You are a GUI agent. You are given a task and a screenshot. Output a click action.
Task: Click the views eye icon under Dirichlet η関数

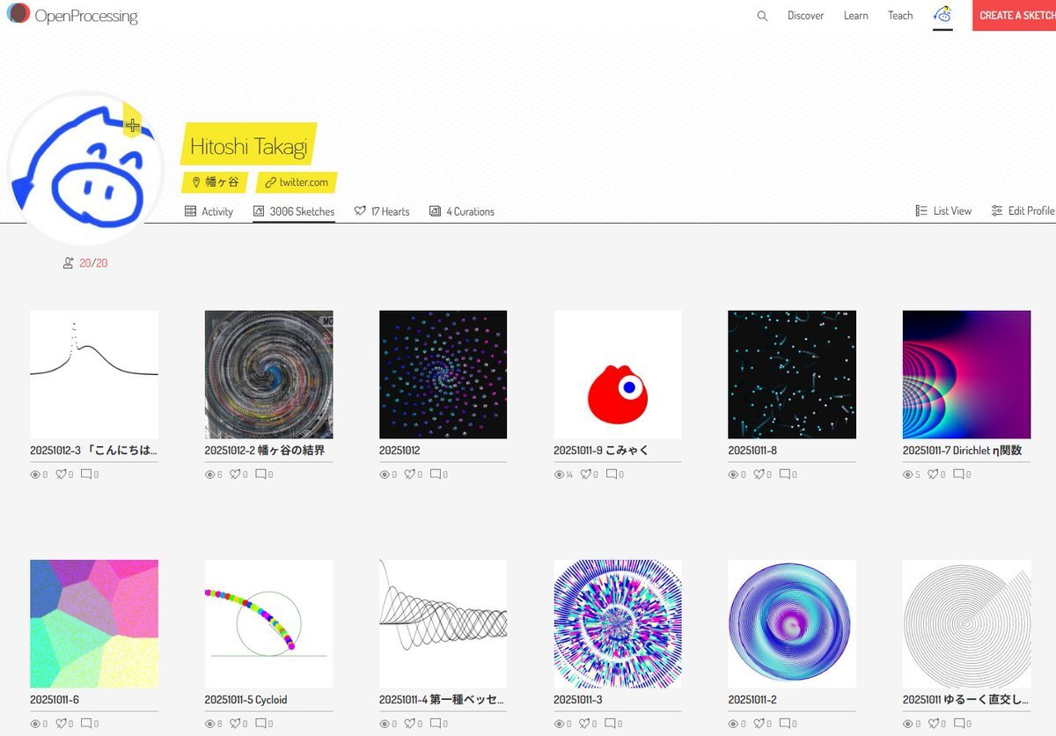coord(908,475)
